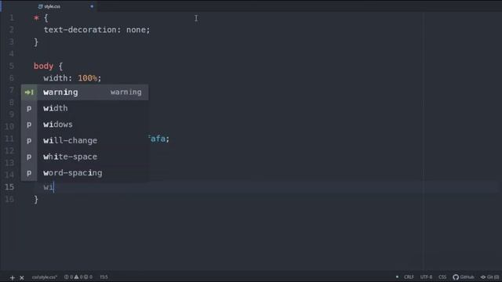The width and height of the screenshot is (502, 282).
Task: Click the '100%' width value
Action: click(87, 78)
